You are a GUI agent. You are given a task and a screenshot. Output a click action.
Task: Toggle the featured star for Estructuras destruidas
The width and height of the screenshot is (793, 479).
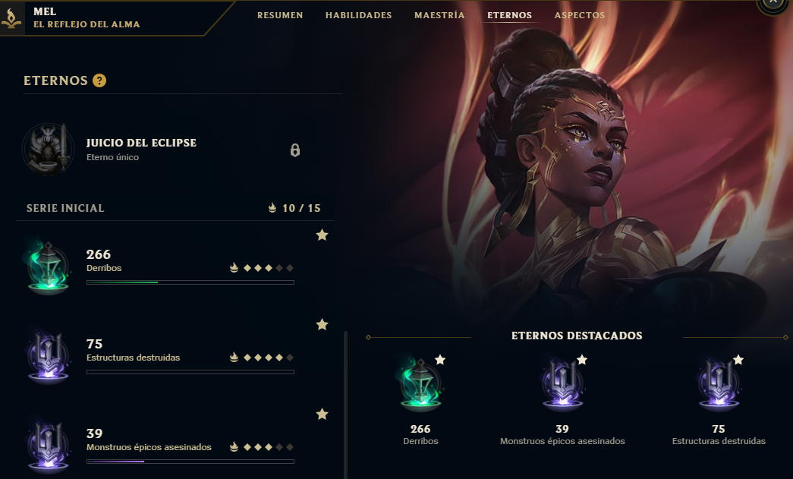pyautogui.click(x=322, y=325)
